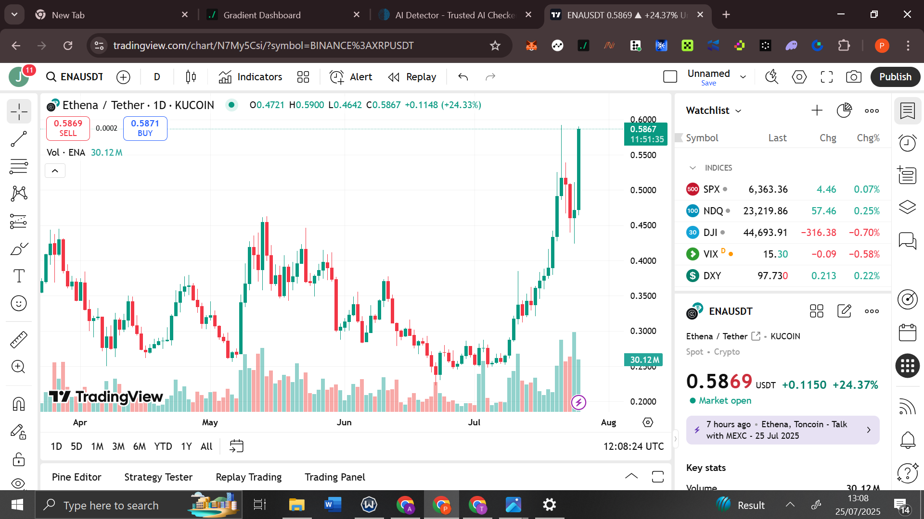Expand the Watchlist dropdown
924x519 pixels.
(714, 111)
